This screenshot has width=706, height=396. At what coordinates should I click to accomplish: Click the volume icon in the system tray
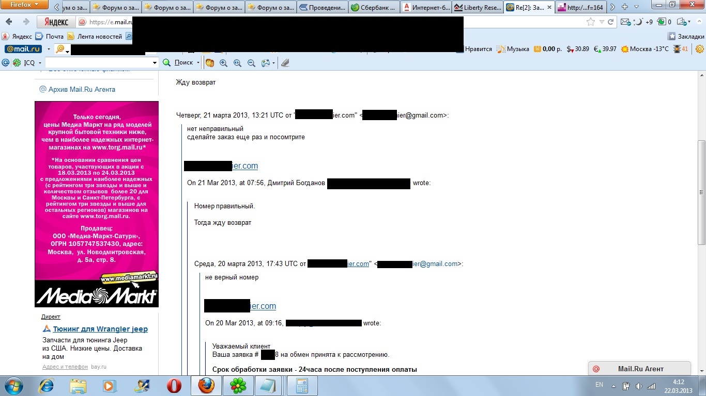pos(639,386)
